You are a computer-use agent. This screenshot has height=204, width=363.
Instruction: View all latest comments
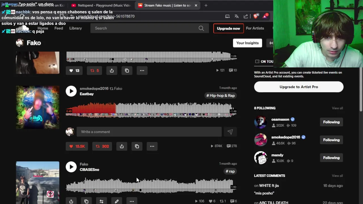[x=337, y=176]
